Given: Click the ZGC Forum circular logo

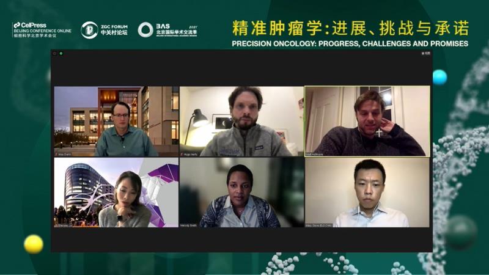Looking at the screenshot, I should coord(89,30).
